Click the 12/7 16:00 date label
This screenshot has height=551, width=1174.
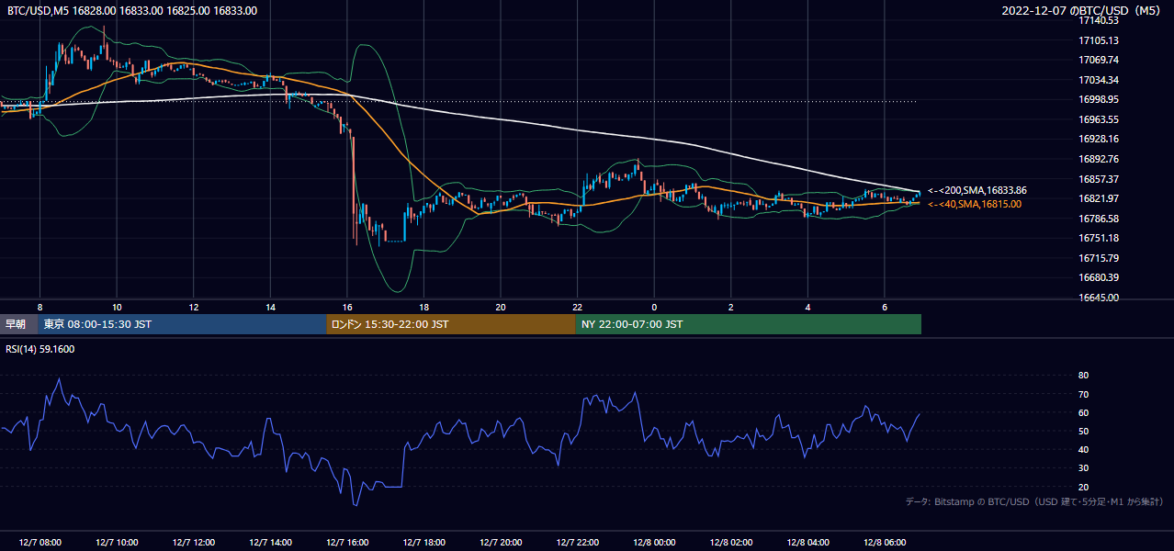click(346, 542)
